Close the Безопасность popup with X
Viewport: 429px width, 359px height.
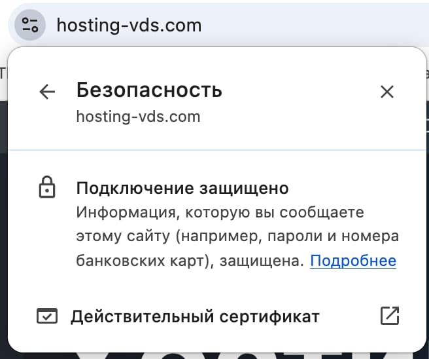click(387, 92)
